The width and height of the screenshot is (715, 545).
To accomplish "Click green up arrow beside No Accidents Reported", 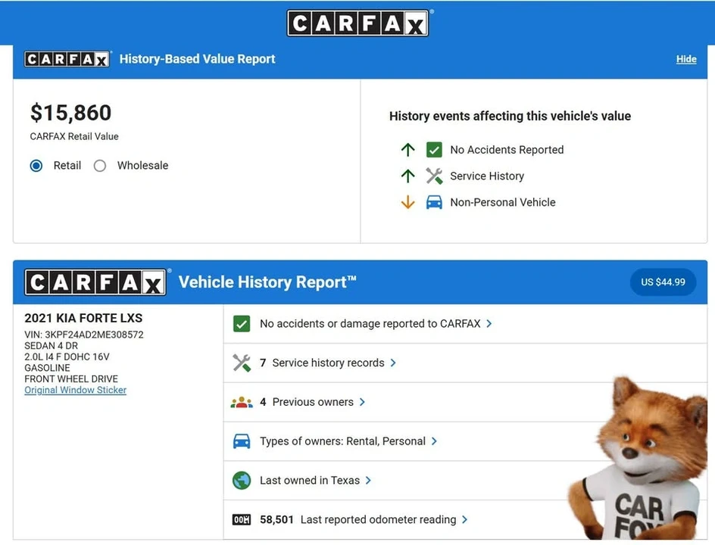I will (x=407, y=149).
